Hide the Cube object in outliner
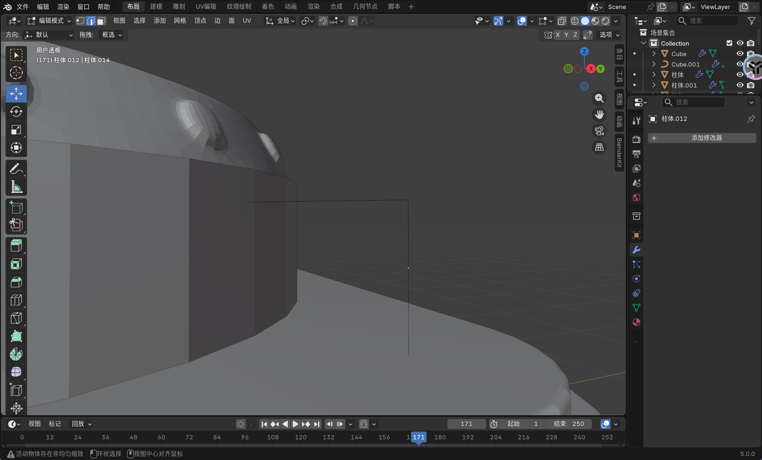 [740, 54]
